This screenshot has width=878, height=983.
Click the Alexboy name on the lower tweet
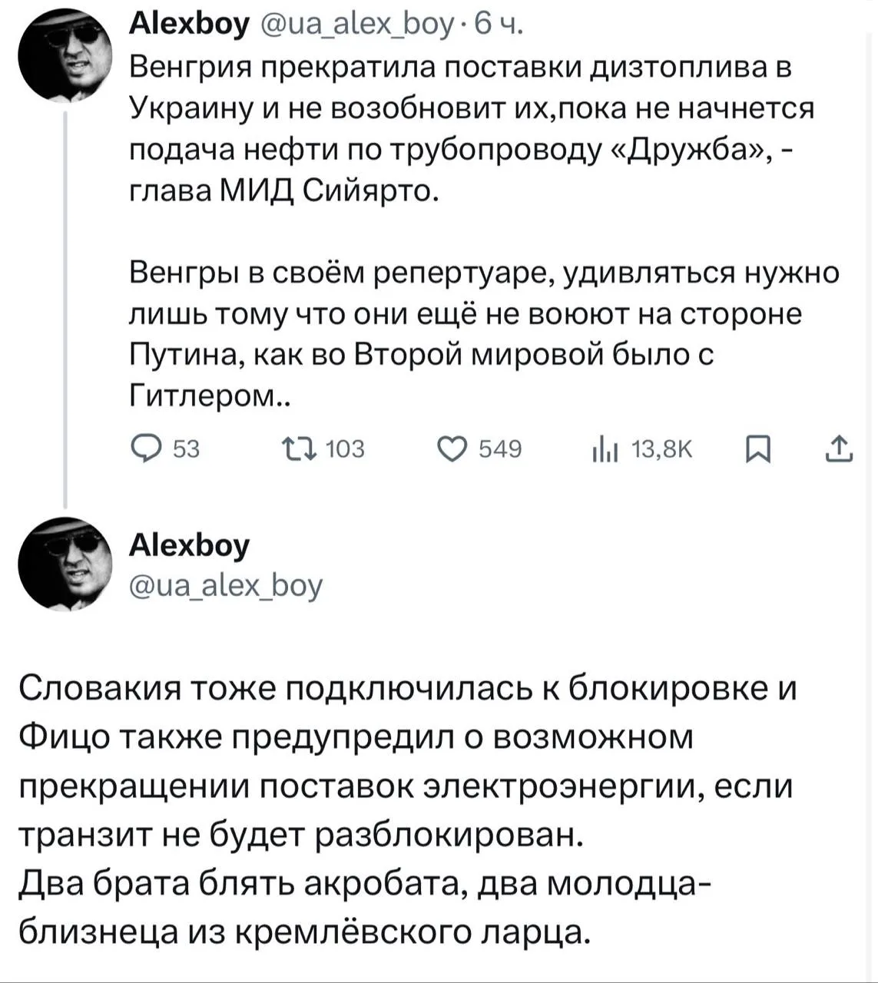[189, 545]
